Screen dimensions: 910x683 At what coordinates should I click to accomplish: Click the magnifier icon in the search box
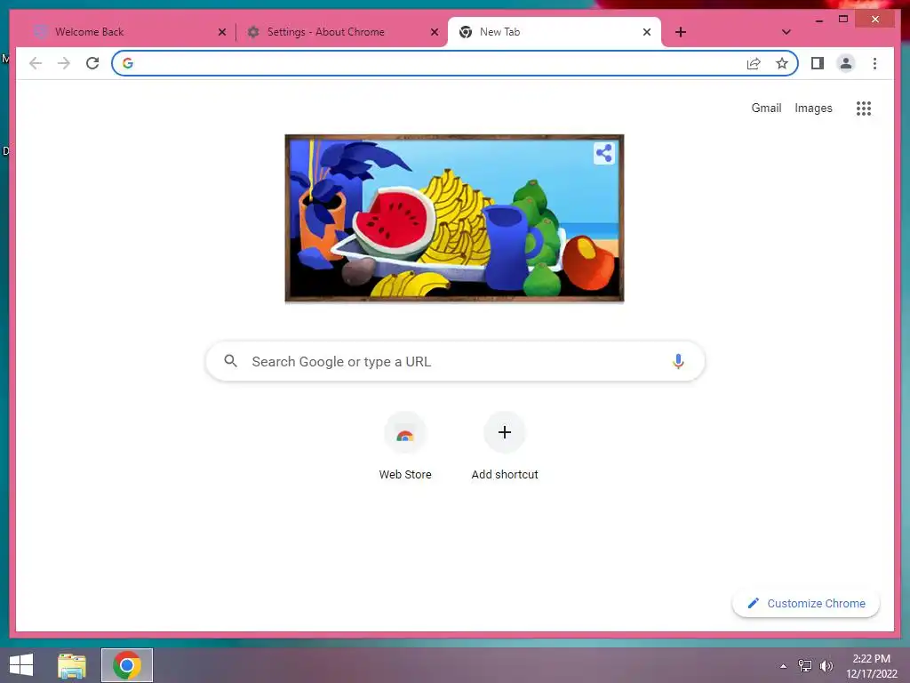pyautogui.click(x=230, y=361)
